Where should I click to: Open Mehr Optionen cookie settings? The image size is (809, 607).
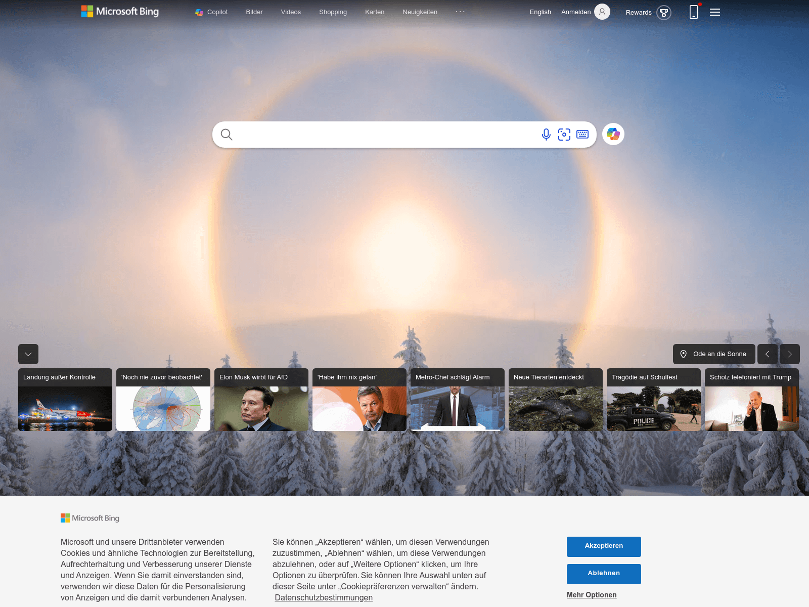[592, 595]
